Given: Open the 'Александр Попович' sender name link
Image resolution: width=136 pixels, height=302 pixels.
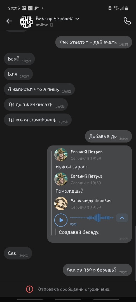Looking at the screenshot, I should point(91,201).
